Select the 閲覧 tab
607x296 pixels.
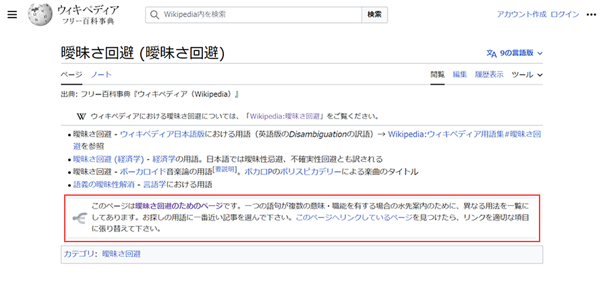coord(438,75)
